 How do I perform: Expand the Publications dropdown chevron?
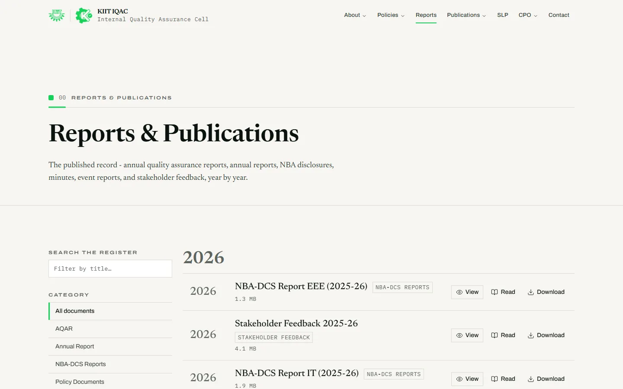click(484, 16)
